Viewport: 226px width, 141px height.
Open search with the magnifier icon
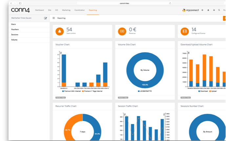click(219, 10)
